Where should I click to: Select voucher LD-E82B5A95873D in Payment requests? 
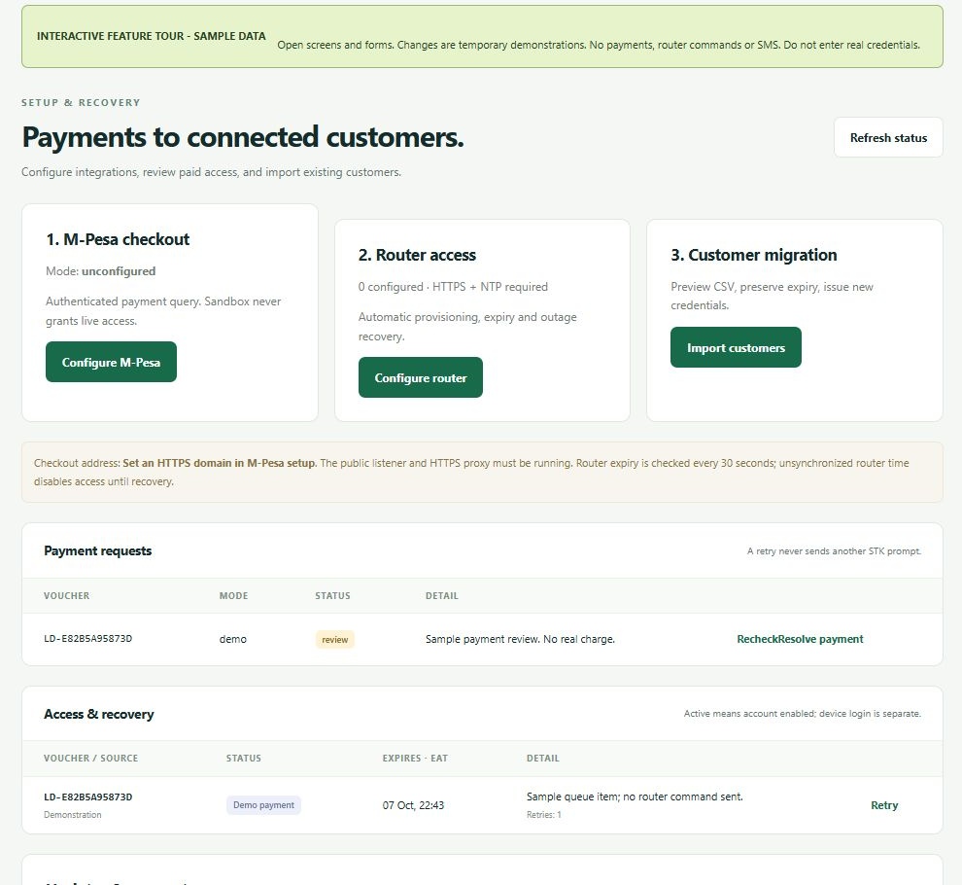87,639
